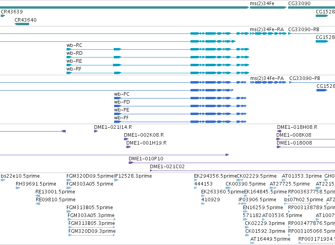Select the CG33090 gene label
335x245 pixels.
[299, 4]
